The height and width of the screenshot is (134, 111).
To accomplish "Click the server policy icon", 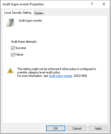I will [x=10, y=23].
